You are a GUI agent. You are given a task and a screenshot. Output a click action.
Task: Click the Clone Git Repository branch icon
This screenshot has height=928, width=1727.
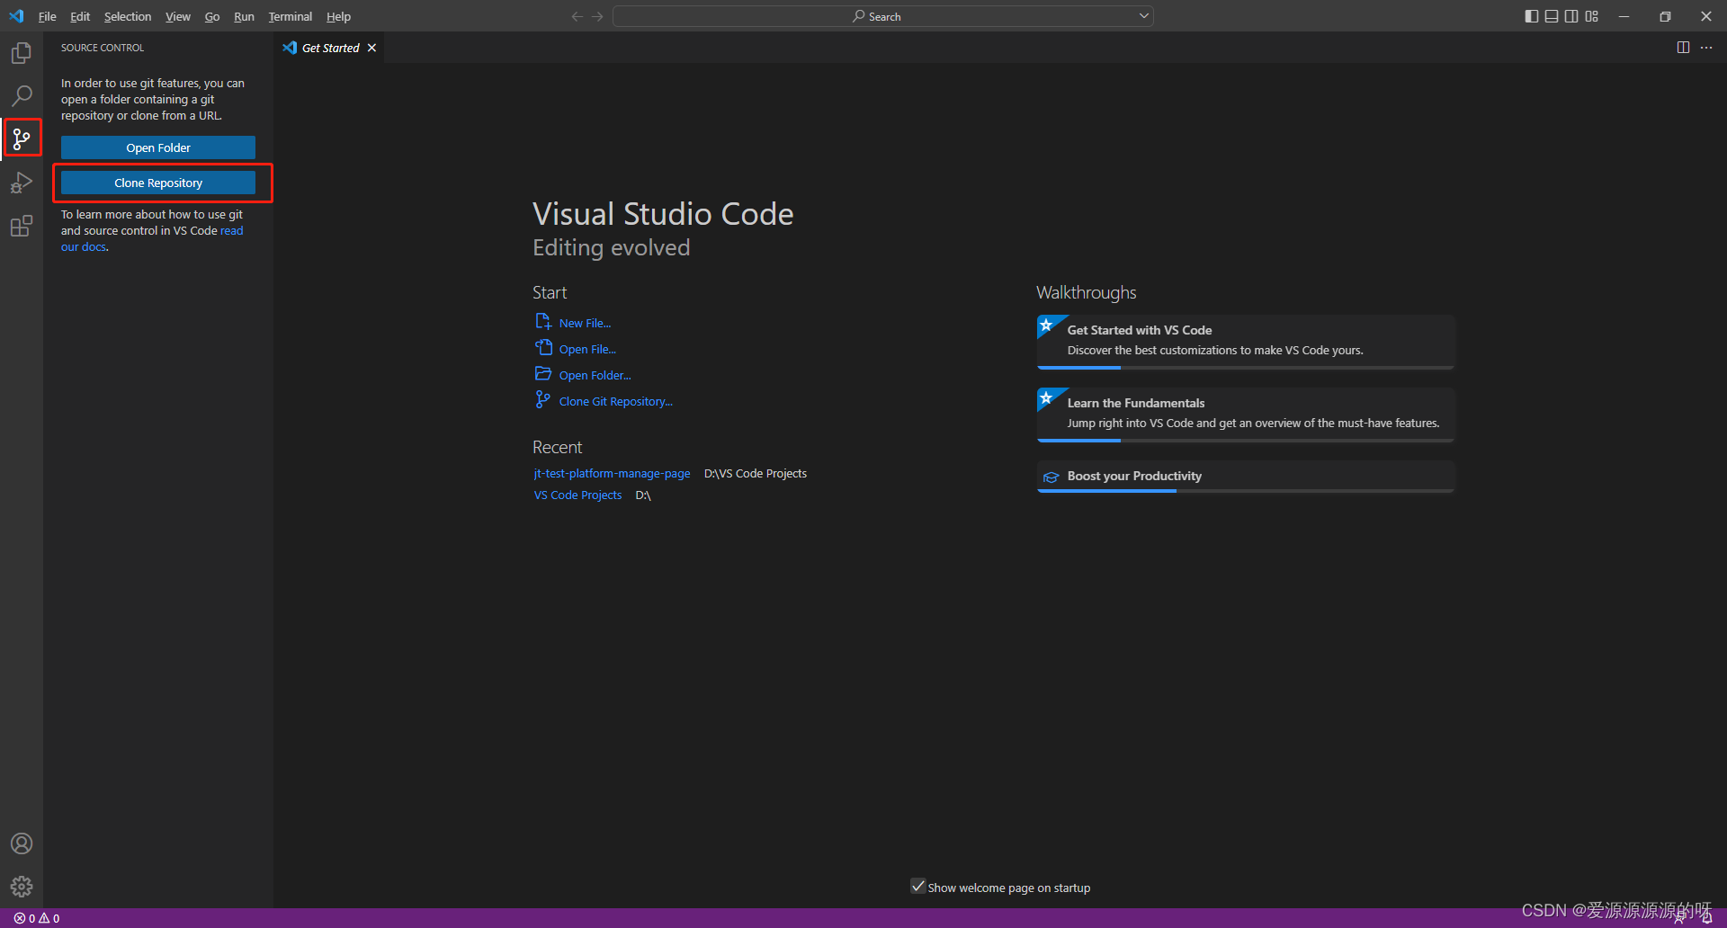(x=542, y=400)
